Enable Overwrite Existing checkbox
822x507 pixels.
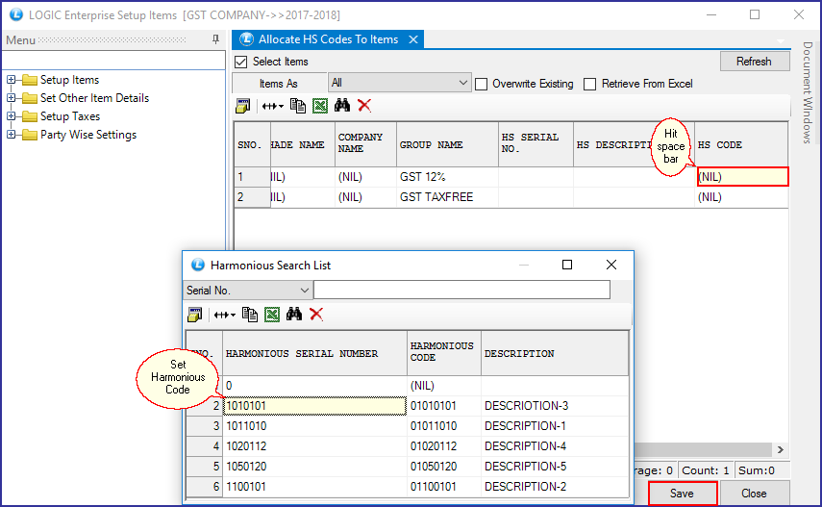[x=482, y=85]
